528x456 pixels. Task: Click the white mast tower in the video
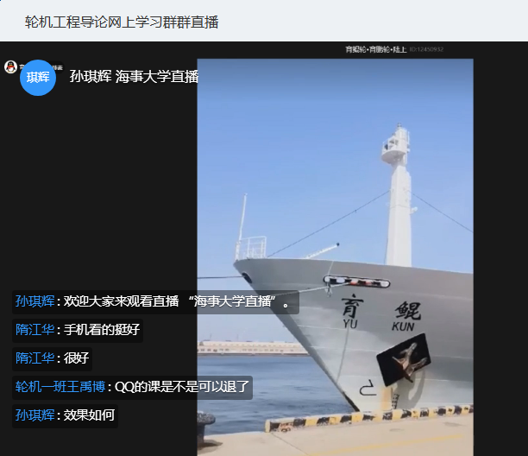tap(398, 195)
